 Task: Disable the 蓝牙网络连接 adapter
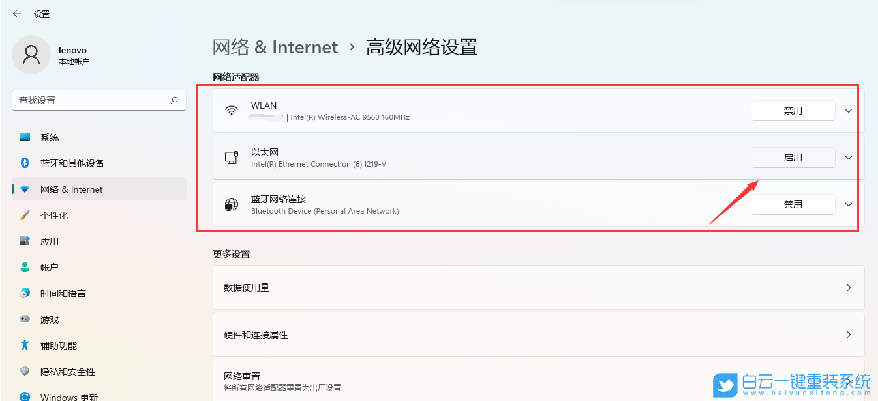[x=793, y=204]
